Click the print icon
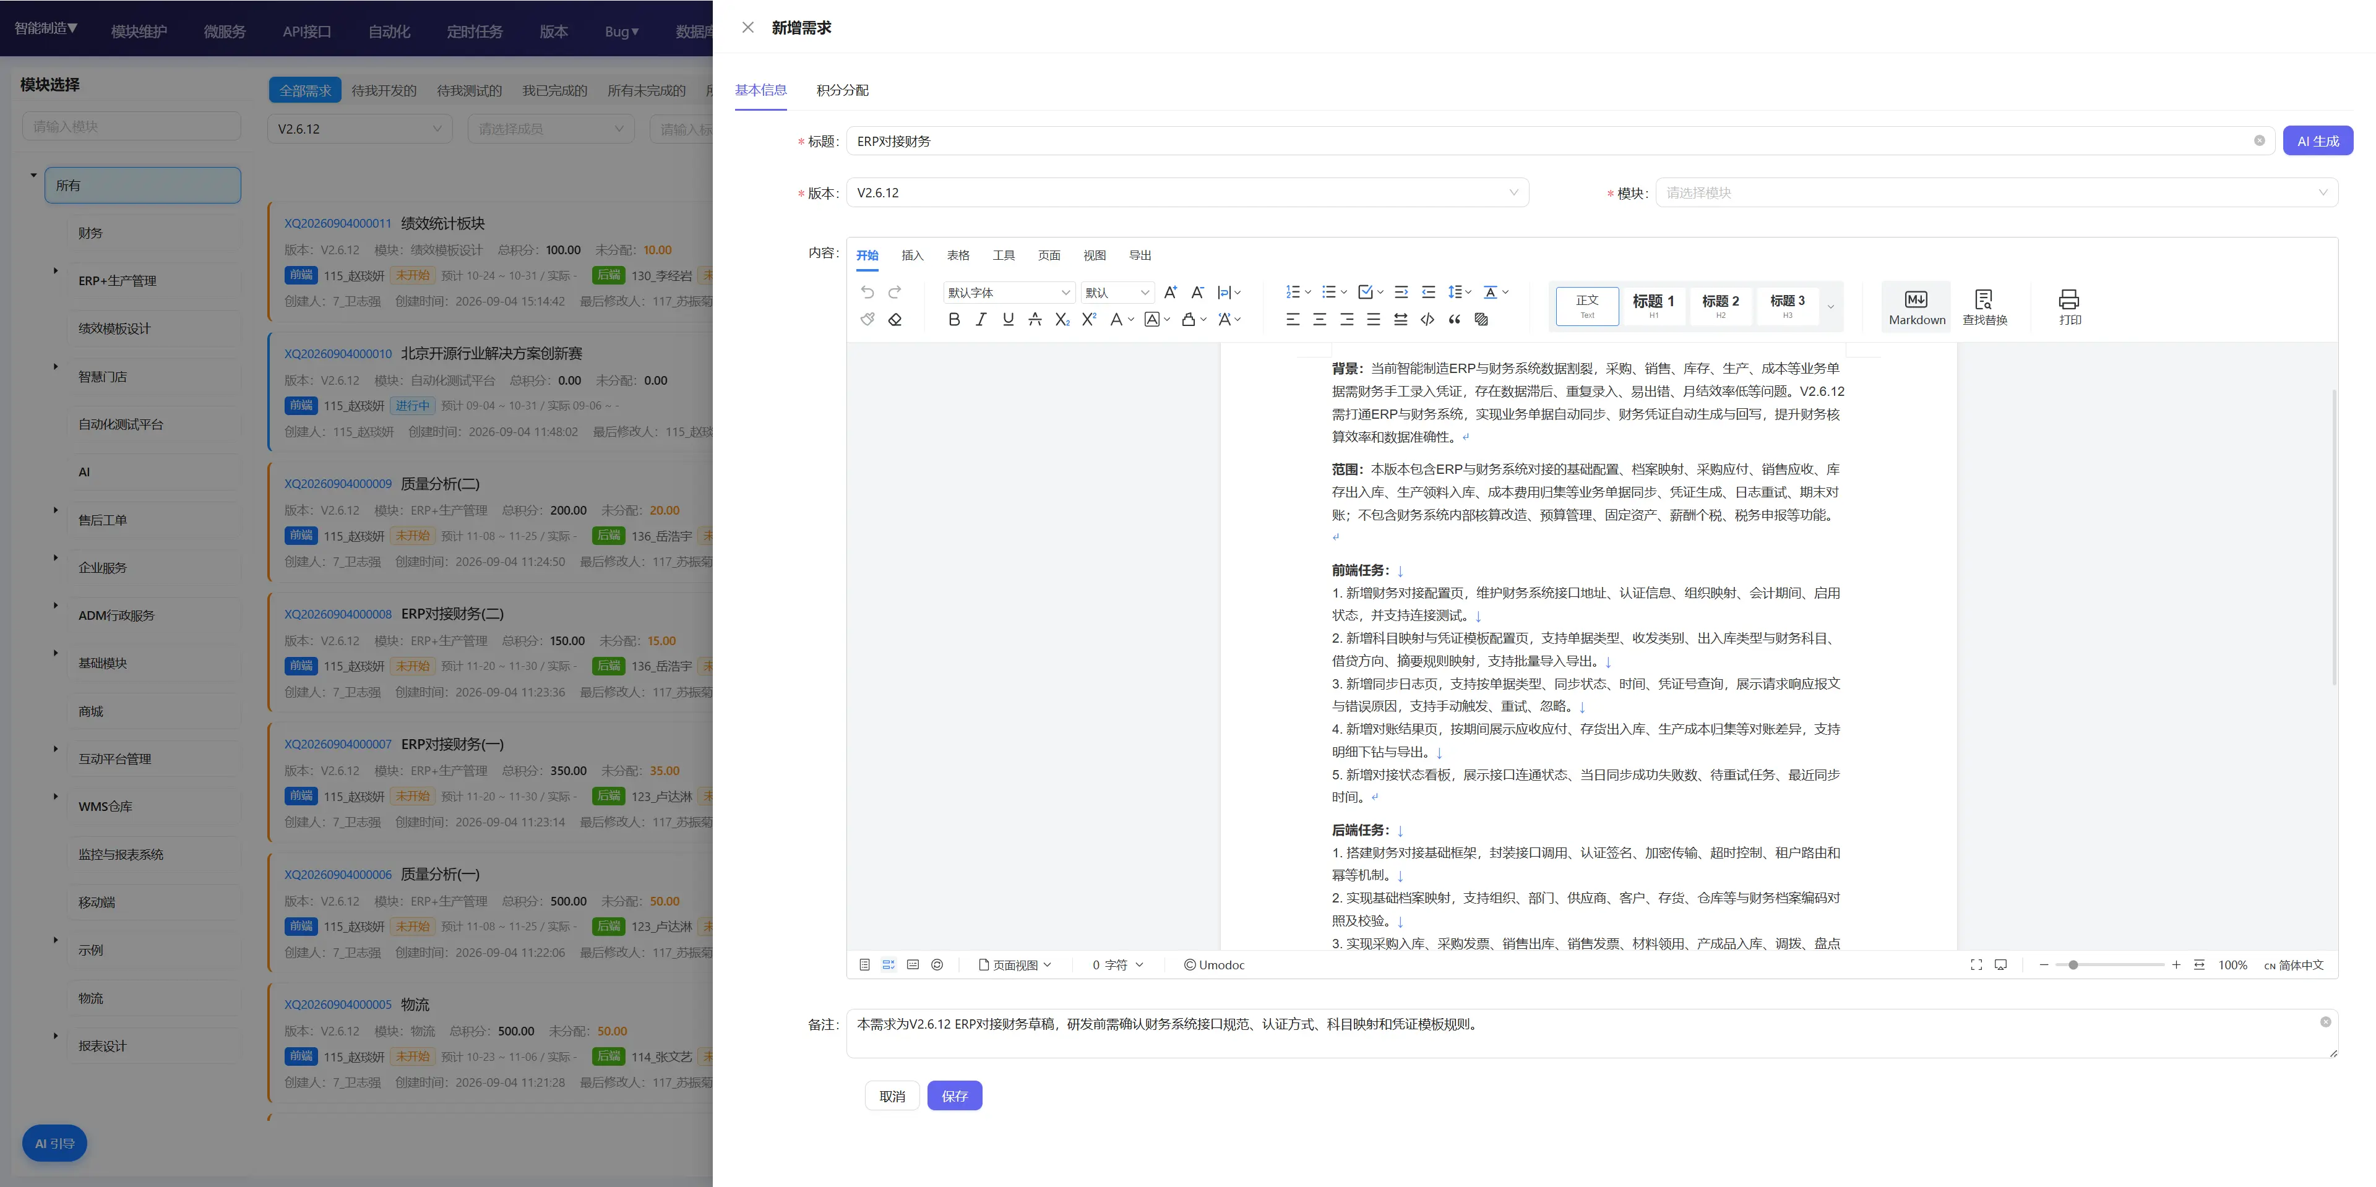Viewport: 2376px width, 1187px height. coord(2069,307)
